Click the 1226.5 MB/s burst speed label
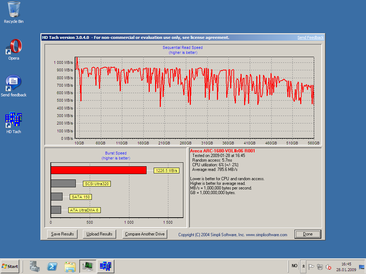This screenshot has width=366, height=274. click(x=167, y=171)
